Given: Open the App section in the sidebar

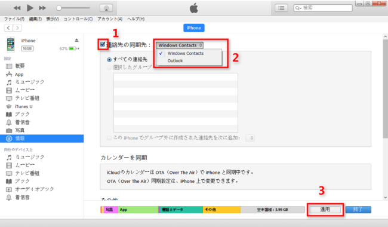Looking at the screenshot, I should click(x=19, y=74).
